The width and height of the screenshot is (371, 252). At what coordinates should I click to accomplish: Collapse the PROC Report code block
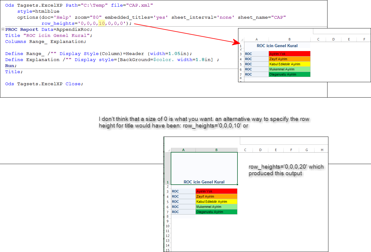point(2,29)
